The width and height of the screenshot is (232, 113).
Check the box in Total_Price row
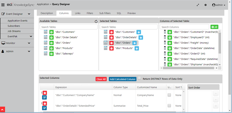(169, 105)
